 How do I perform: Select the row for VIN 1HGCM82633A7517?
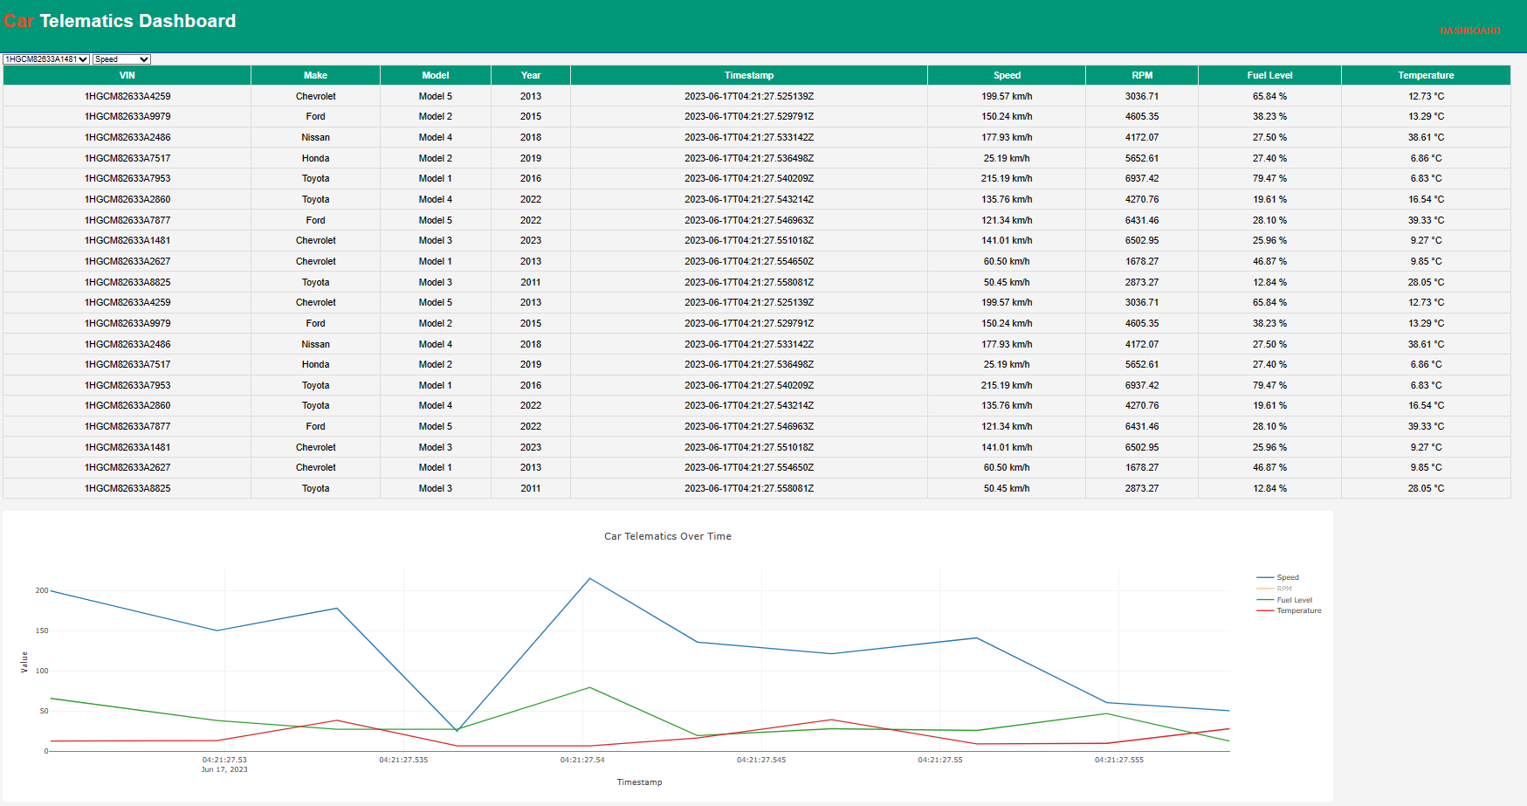pos(127,158)
